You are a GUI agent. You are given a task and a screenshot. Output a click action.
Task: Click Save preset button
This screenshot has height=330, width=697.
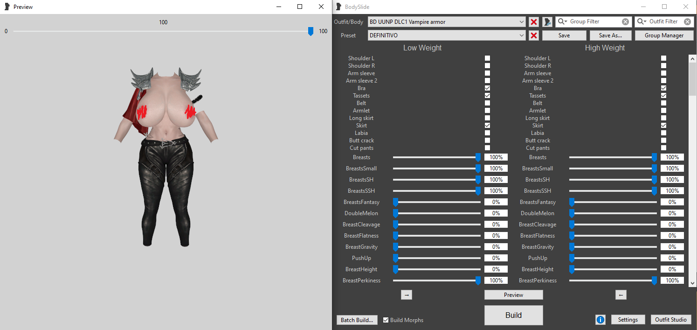[564, 35]
